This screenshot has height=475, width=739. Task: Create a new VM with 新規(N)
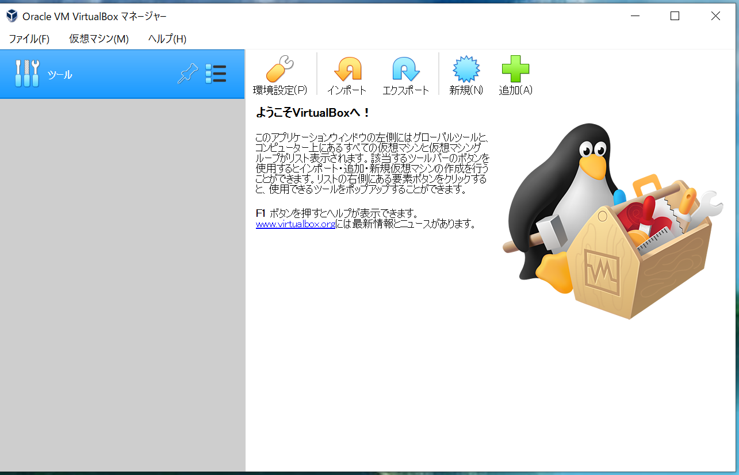466,75
